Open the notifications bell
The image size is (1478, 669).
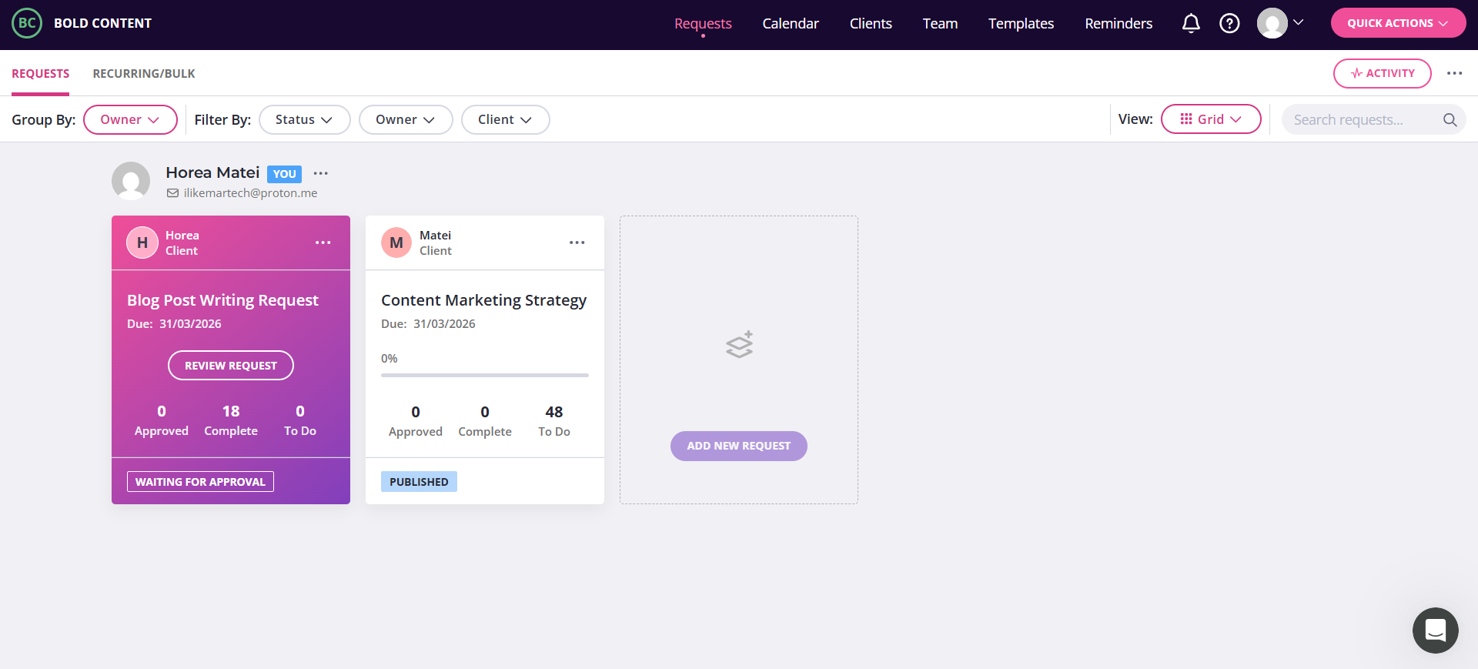coord(1191,23)
